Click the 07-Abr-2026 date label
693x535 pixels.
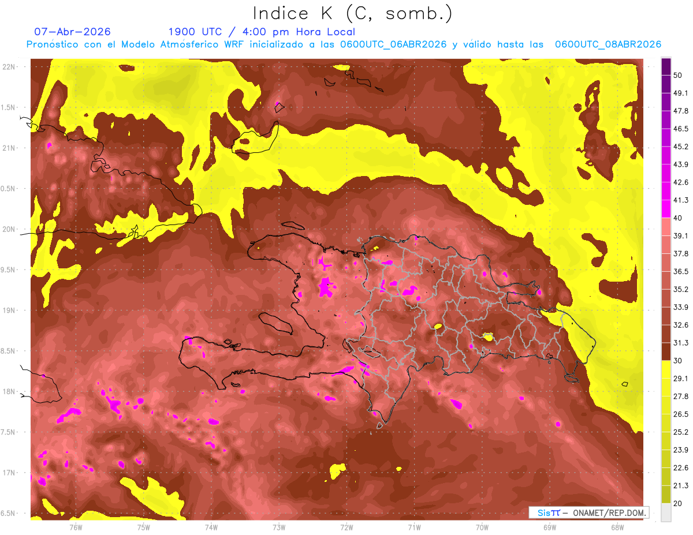pos(73,32)
